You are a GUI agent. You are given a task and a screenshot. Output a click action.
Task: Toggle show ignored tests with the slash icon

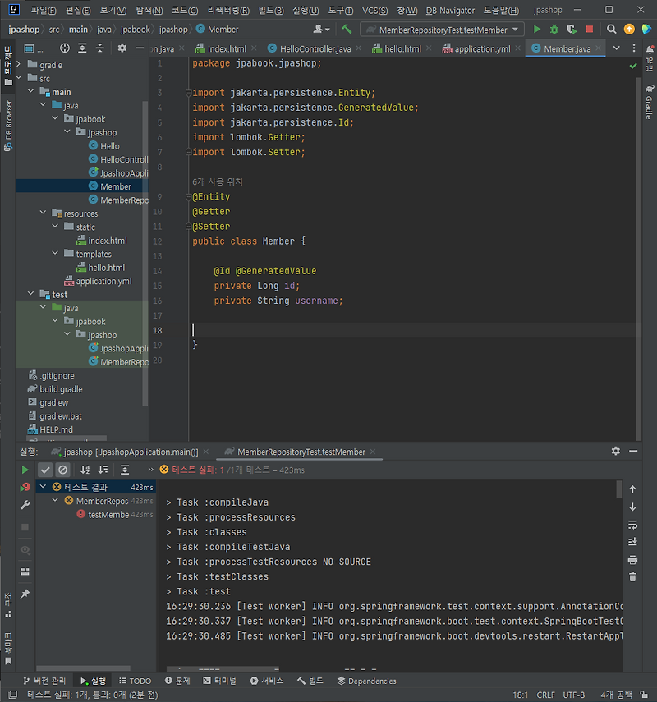click(63, 469)
